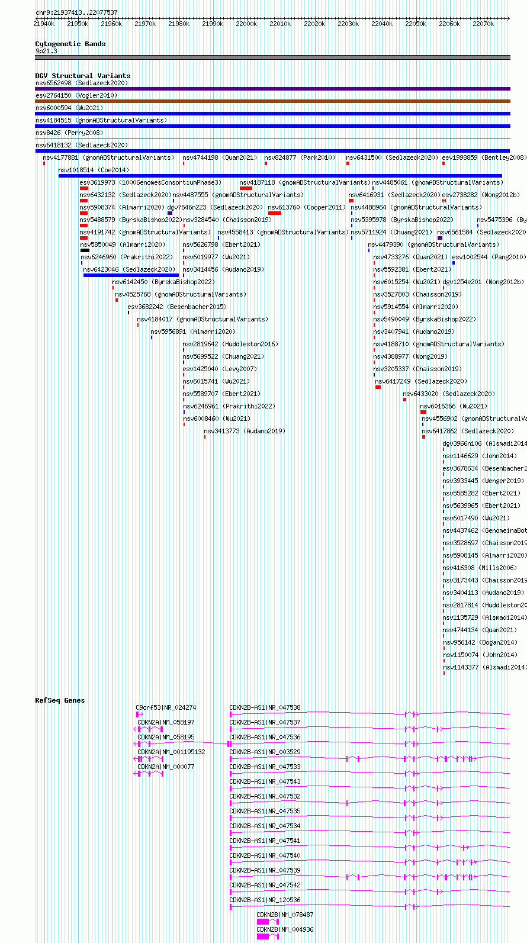Image resolution: width=527 pixels, height=943 pixels.
Task: Click the esv3619973 1000GenomesConsortiumPhase3 label
Action: point(150,182)
